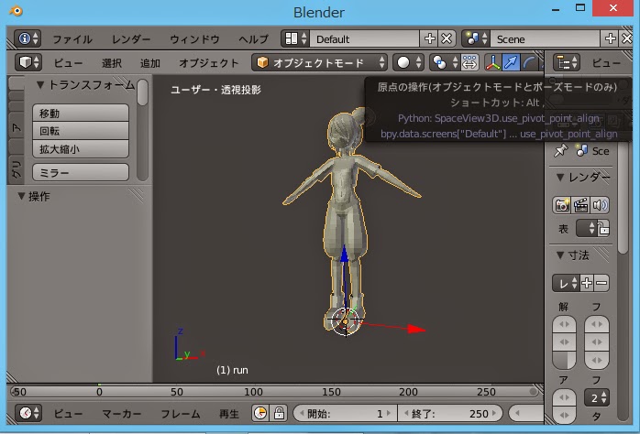Click the scene browse icon
The height and width of the screenshot is (434, 640).
(476, 38)
